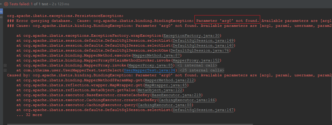Image resolution: width=332 pixels, height=125 pixels.
Task: Click the red tests failed status icon
Action: [x=6, y=4]
